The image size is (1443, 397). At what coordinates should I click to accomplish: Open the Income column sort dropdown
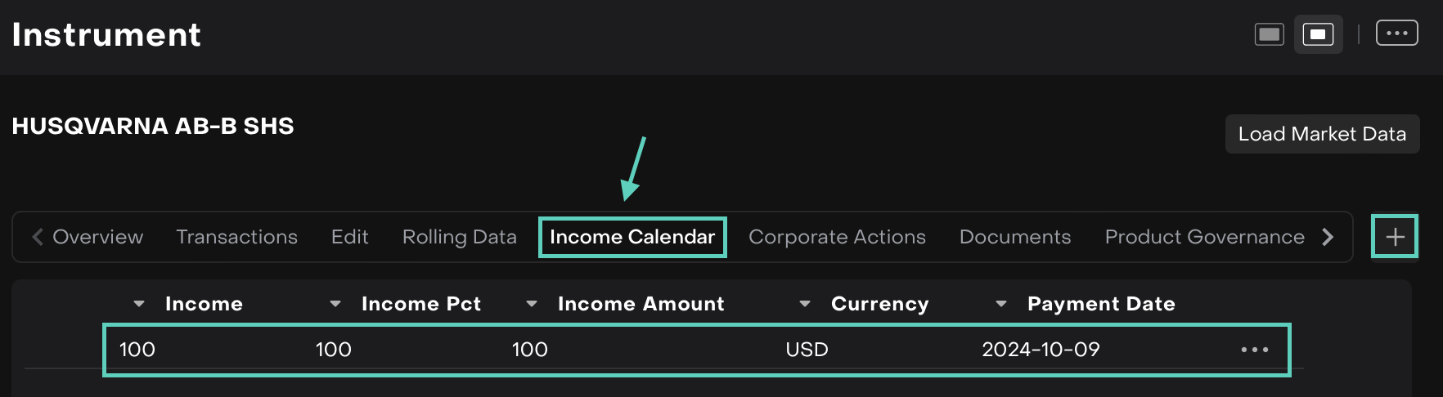(139, 304)
